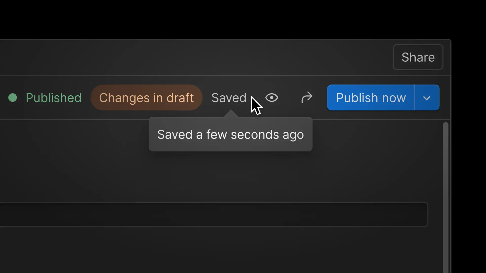Click the Saved status label
The image size is (486, 273).
pyautogui.click(x=229, y=98)
